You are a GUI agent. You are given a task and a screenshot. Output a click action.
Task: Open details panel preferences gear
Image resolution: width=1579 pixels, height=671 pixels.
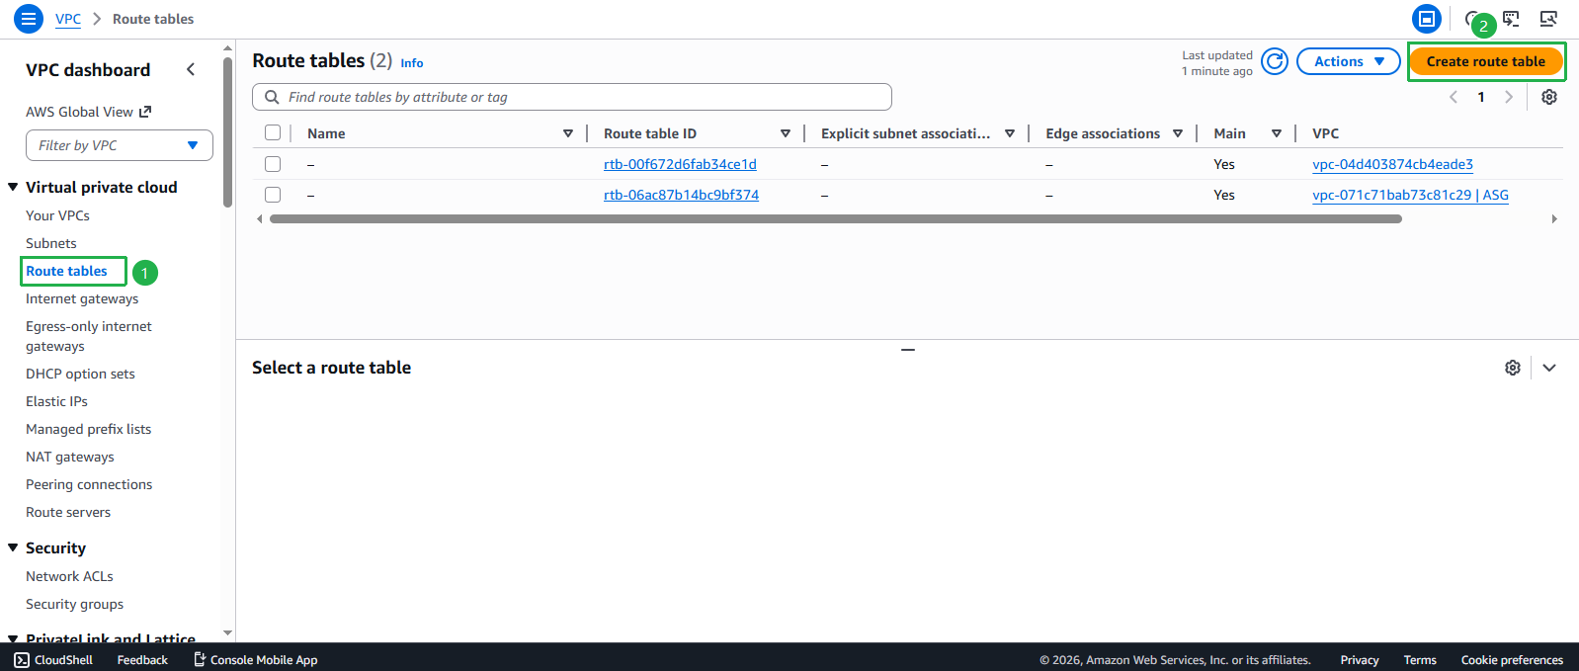1513,368
